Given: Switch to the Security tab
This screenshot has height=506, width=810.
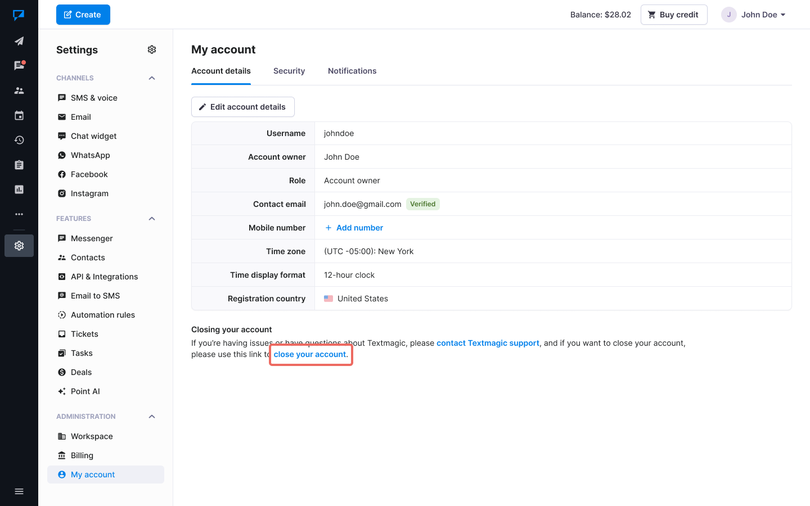Looking at the screenshot, I should tap(289, 71).
